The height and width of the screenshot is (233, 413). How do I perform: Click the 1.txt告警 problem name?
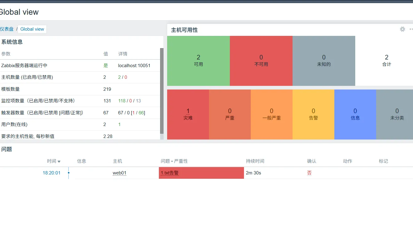(x=170, y=173)
